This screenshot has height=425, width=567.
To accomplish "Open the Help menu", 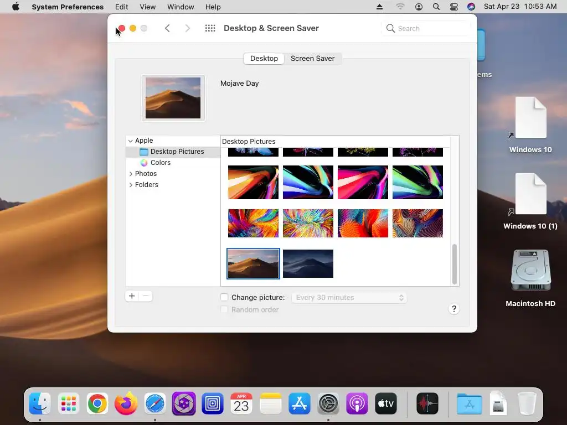I will point(213,7).
